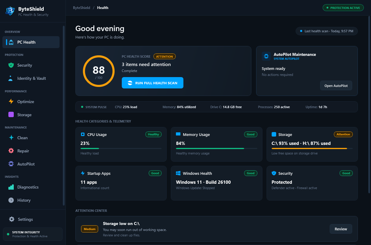Click the 'CPU: 23% load' pulse entry
Viewport: 371px width, 245px height.
126,107
